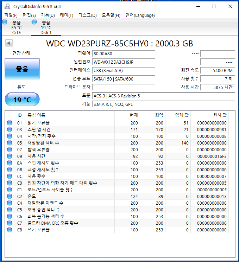The width and height of the screenshot is (239, 262).
Task: Click the standard field ACS-3 Revision 5
Action: pos(164,96)
